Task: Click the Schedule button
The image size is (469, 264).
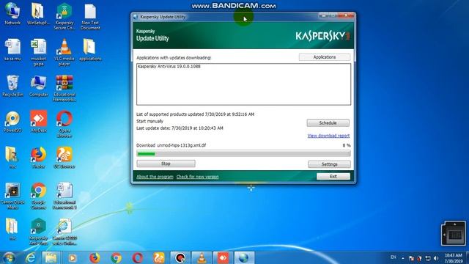Action: click(328, 122)
